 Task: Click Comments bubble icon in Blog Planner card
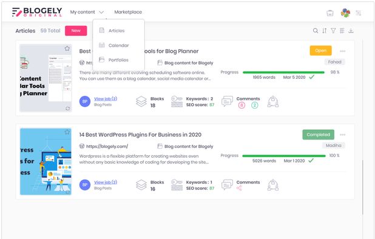[227, 101]
